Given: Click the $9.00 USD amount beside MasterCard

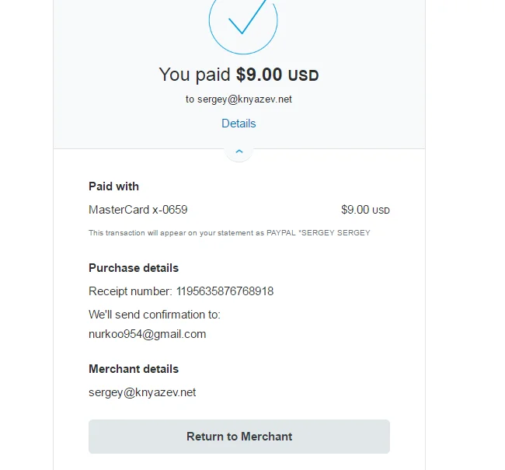Looking at the screenshot, I should [365, 210].
